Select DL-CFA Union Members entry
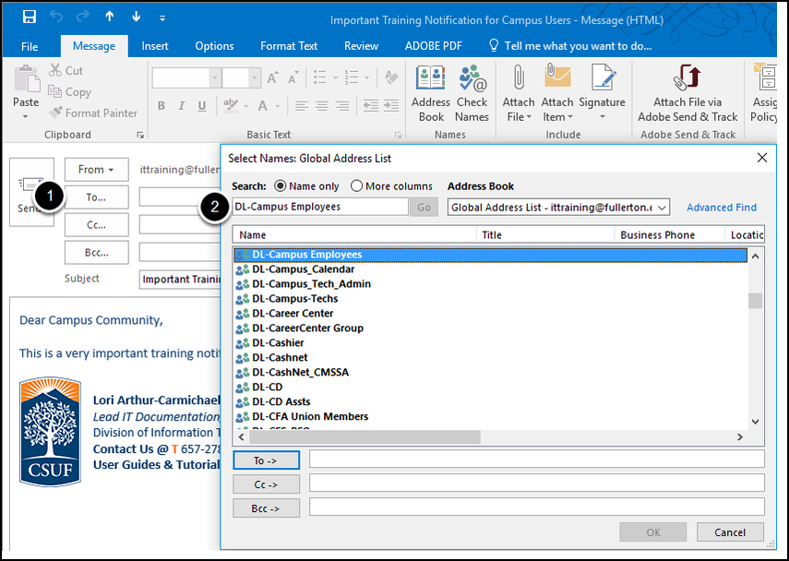789x561 pixels. [491, 417]
